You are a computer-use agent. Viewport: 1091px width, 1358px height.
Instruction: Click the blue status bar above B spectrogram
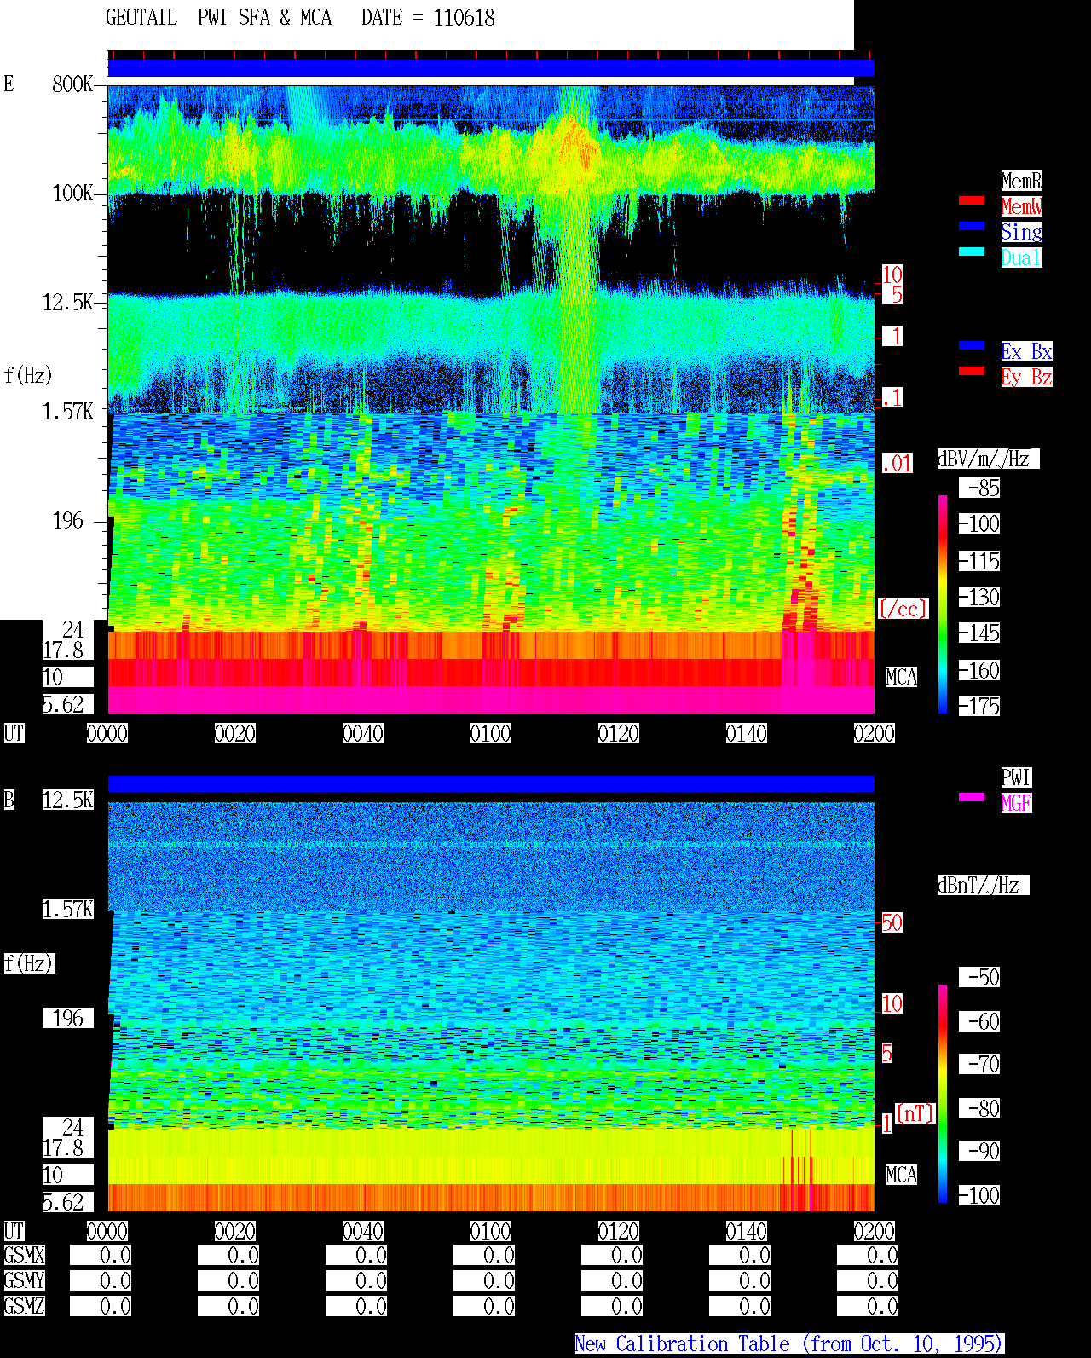click(x=491, y=783)
